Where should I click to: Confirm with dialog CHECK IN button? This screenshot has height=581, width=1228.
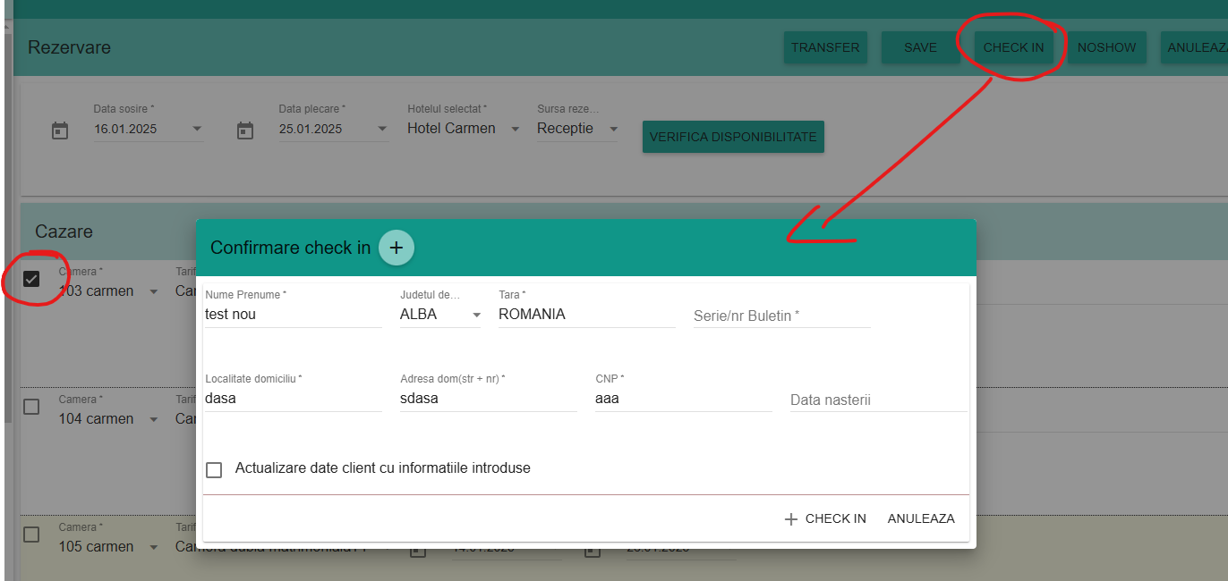pyautogui.click(x=824, y=518)
